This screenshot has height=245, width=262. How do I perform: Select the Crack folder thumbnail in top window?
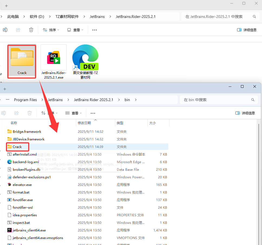point(22,61)
